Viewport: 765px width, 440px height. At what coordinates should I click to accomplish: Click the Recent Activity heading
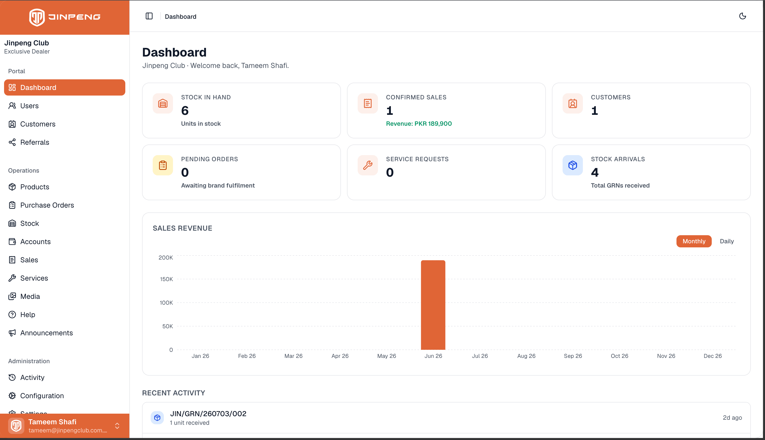[173, 393]
